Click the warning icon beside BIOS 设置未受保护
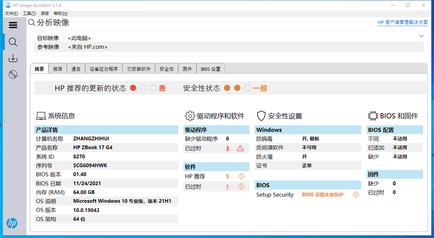This screenshot has width=434, height=238. pos(356,195)
